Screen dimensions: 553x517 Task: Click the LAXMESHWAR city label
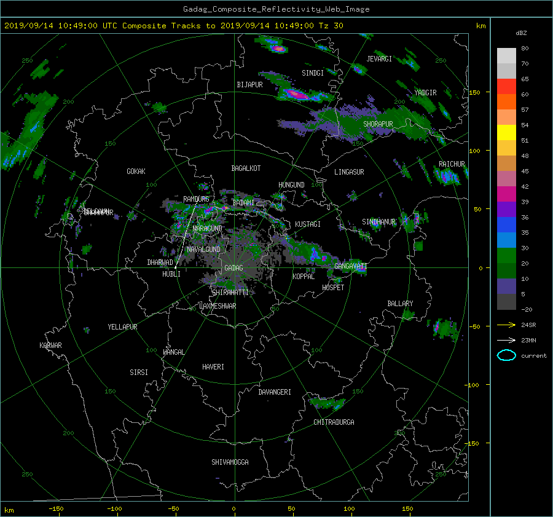(x=218, y=306)
